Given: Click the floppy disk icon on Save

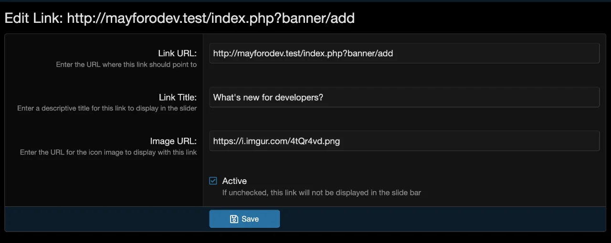Looking at the screenshot, I should (x=234, y=219).
